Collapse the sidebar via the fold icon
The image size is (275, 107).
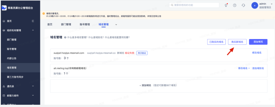click(33, 21)
